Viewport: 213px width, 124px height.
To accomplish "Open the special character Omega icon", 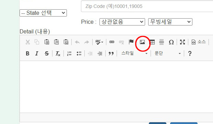I will pyautogui.click(x=171, y=42).
